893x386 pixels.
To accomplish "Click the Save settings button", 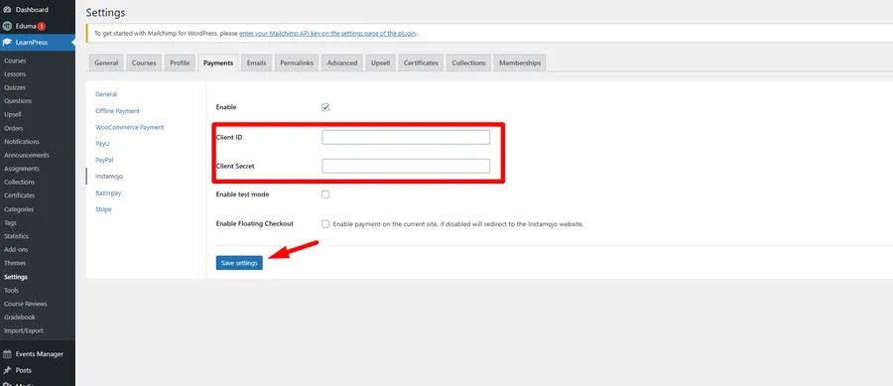I will click(x=239, y=263).
